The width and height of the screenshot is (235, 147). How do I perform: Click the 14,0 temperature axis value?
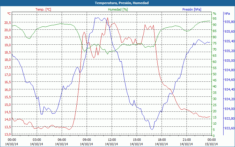pyautogui.click(x=8, y=119)
